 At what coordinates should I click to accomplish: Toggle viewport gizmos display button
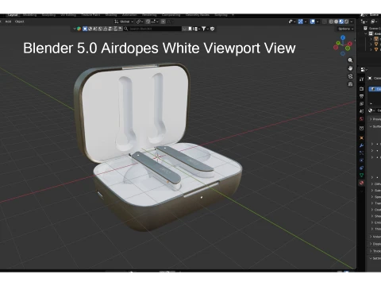tap(301, 21)
